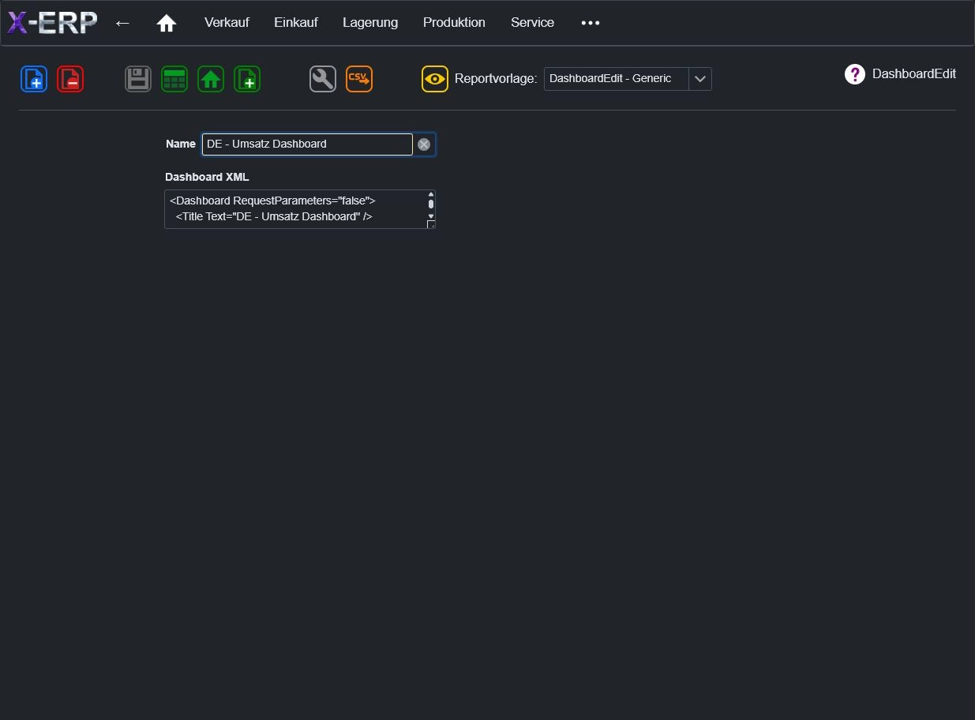Click the XML text area scroll-up arrow
This screenshot has height=720, width=975.
coord(431,194)
